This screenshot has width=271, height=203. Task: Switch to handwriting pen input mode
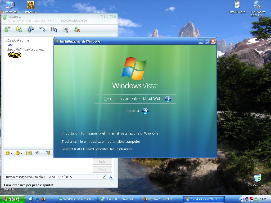(105, 177)
